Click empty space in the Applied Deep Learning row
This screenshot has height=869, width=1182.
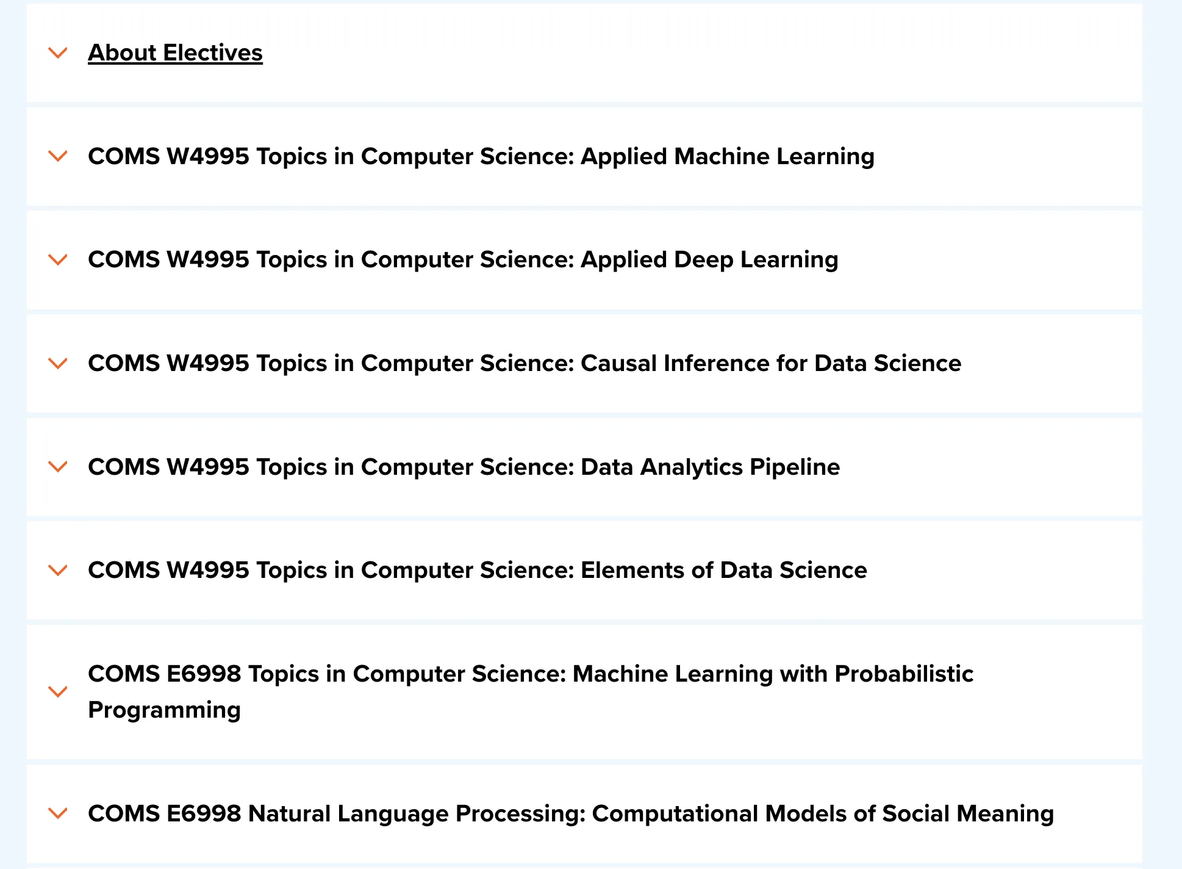[x=988, y=260]
